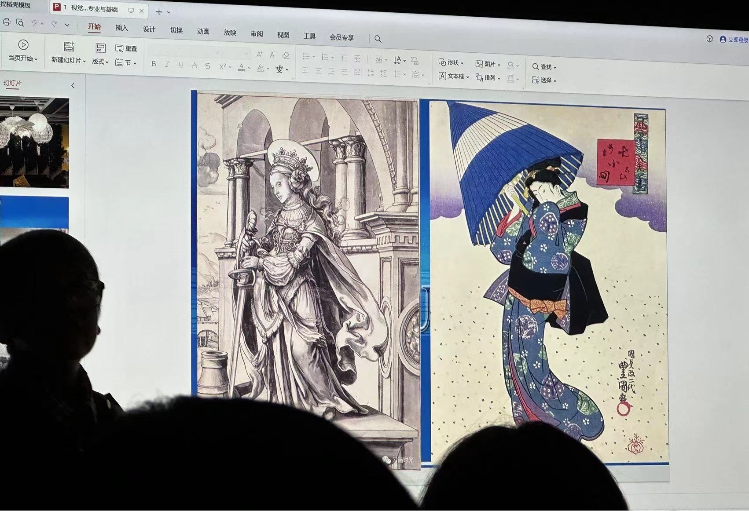Open the 切换 transitions tab
The width and height of the screenshot is (749, 511).
176,30
